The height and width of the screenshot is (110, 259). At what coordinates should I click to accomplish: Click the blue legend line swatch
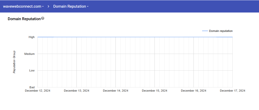click(x=205, y=31)
